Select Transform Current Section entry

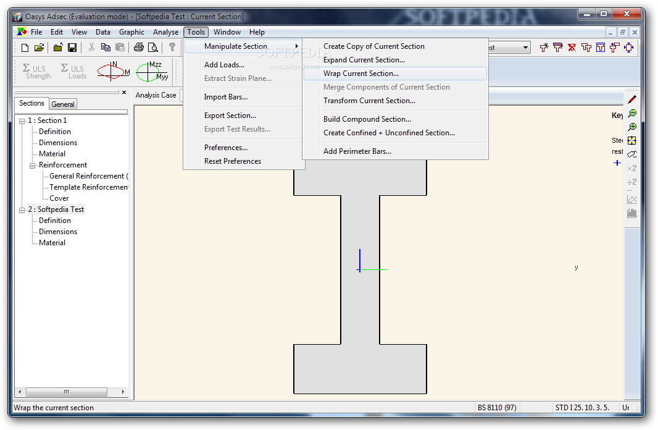click(395, 100)
